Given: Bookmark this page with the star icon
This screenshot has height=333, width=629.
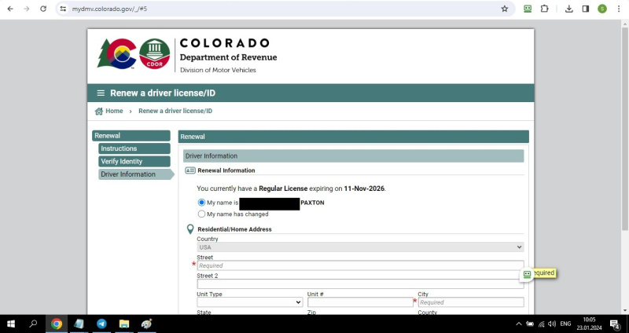Looking at the screenshot, I should click(x=505, y=9).
